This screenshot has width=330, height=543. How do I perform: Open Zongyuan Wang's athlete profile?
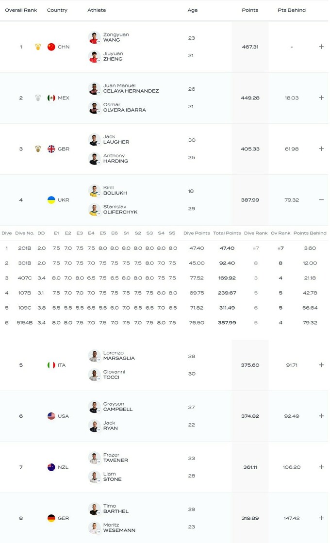(x=116, y=37)
